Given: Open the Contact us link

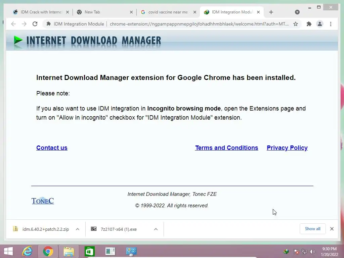Looking at the screenshot, I should [x=52, y=148].
